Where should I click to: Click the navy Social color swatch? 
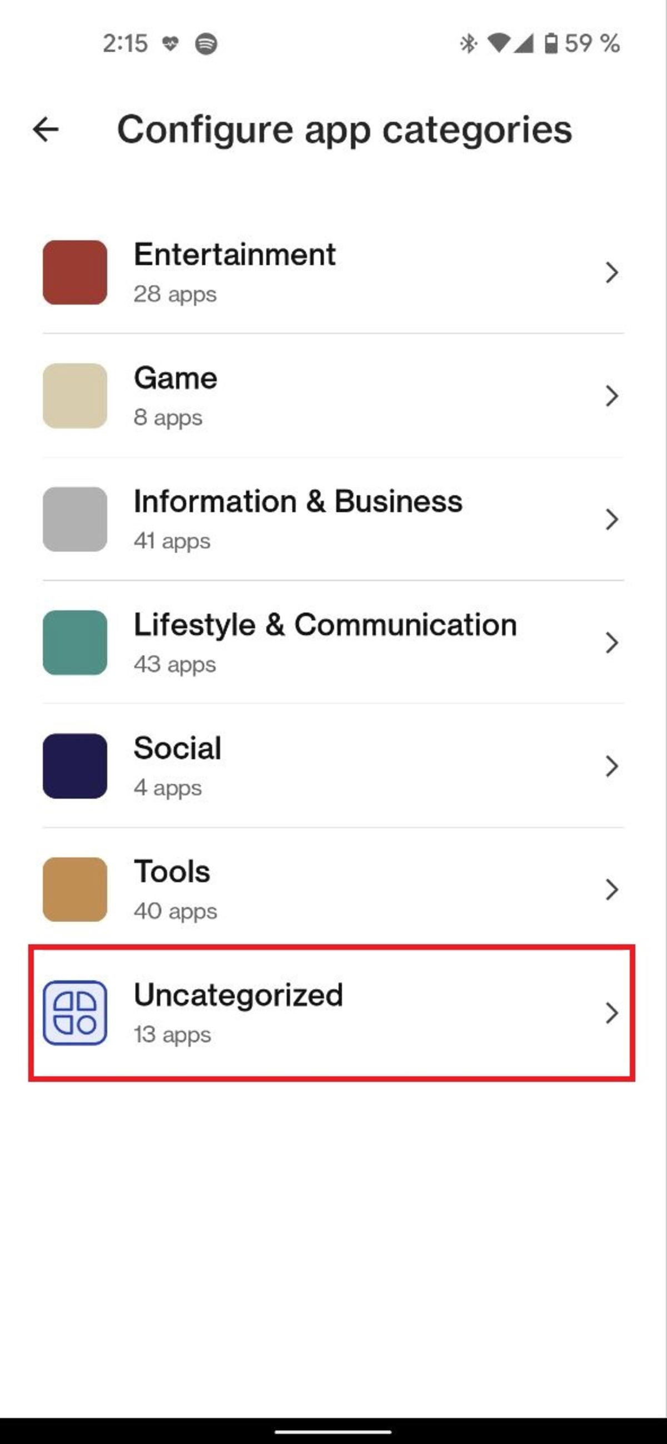click(x=75, y=766)
